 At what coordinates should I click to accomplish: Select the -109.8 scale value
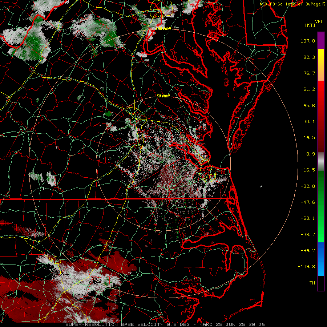(x=307, y=267)
